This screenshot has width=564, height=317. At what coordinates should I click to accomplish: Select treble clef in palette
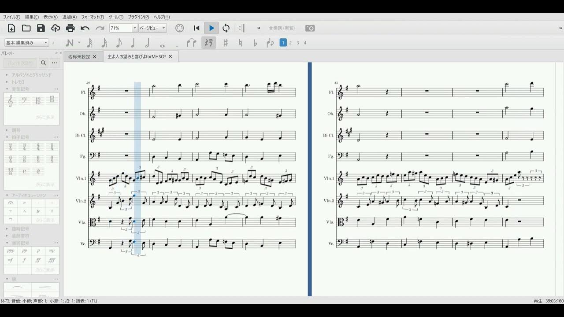coord(11,101)
